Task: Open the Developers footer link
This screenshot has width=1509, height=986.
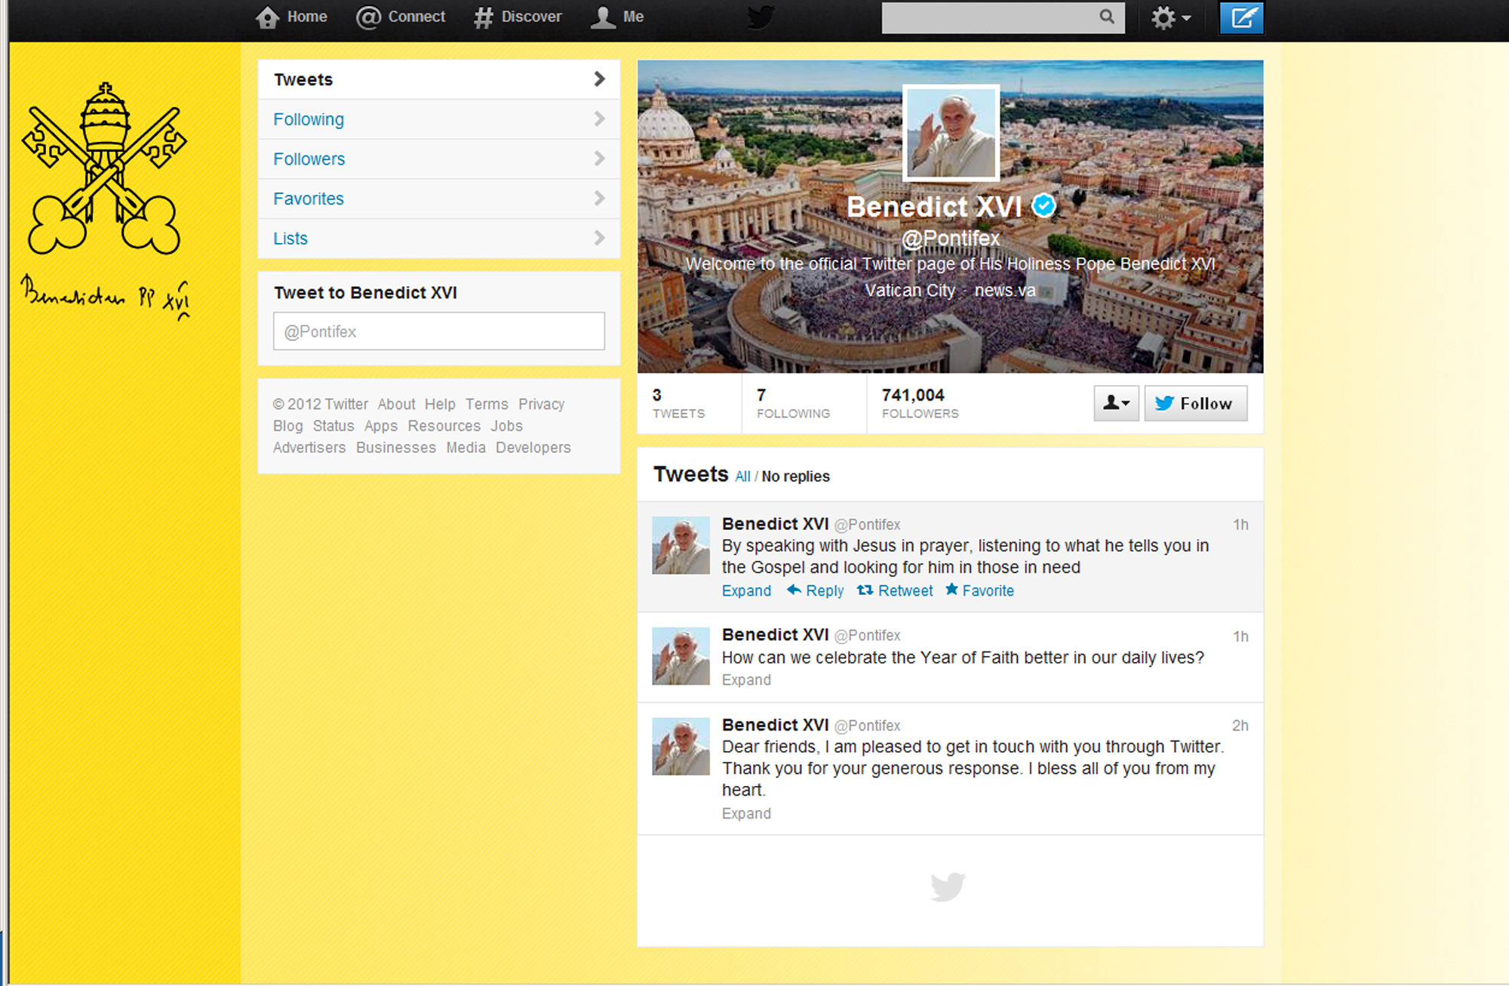Action: (533, 448)
